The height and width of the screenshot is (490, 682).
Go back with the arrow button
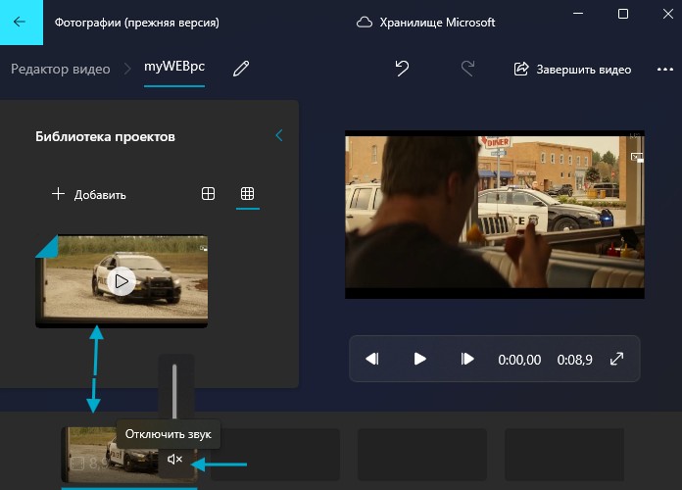point(21,22)
